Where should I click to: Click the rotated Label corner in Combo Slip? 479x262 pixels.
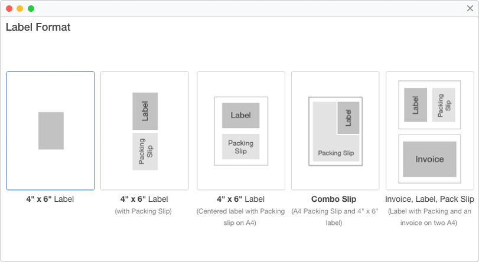click(x=348, y=118)
